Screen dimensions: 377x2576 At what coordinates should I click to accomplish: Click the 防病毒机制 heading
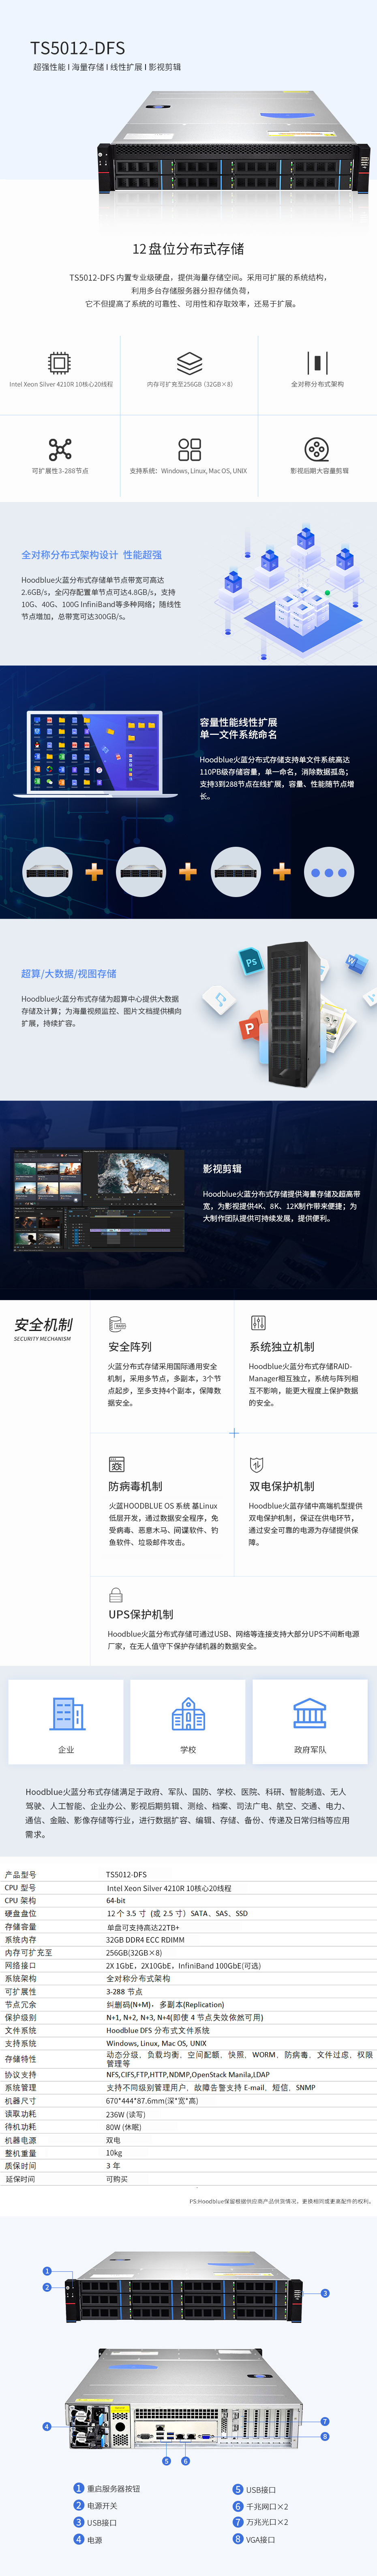135,1486
